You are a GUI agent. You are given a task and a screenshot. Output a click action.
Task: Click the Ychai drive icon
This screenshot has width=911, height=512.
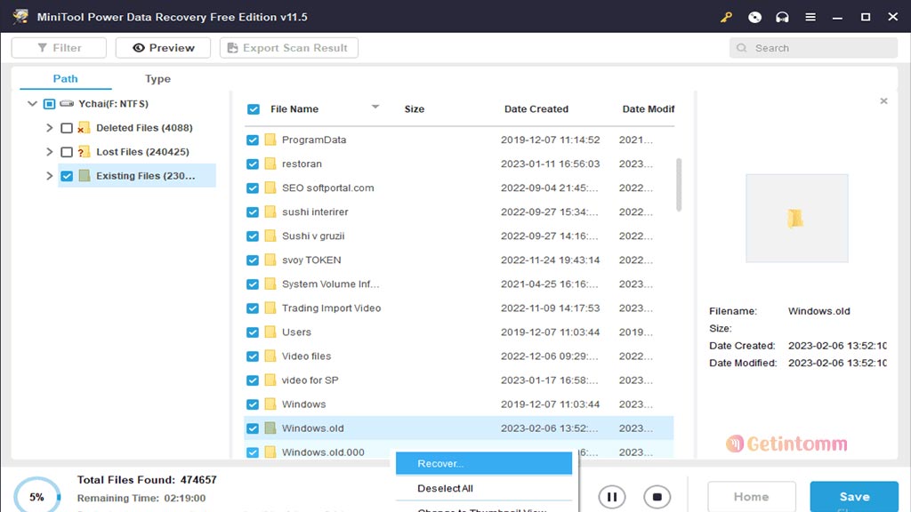(67, 103)
